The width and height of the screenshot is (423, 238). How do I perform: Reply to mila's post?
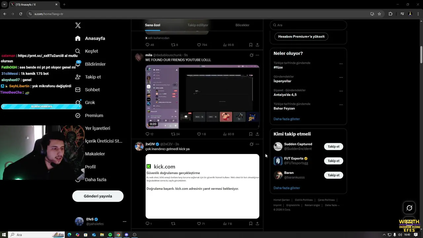click(x=149, y=134)
